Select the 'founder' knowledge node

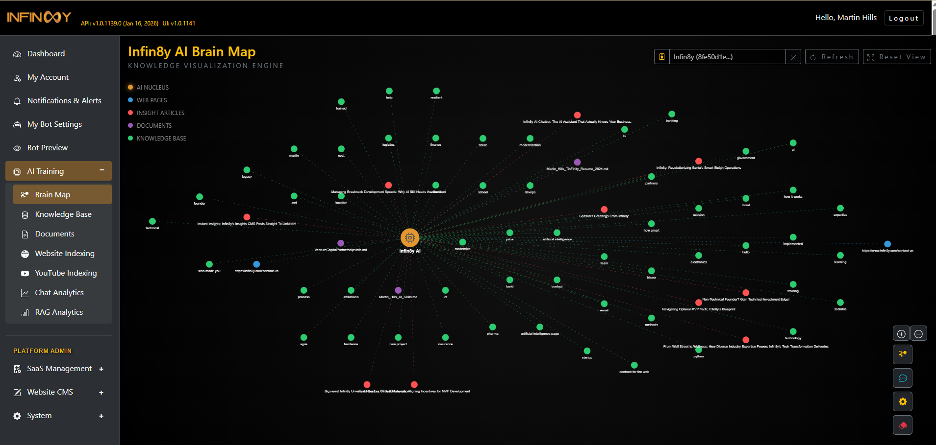[x=200, y=197]
